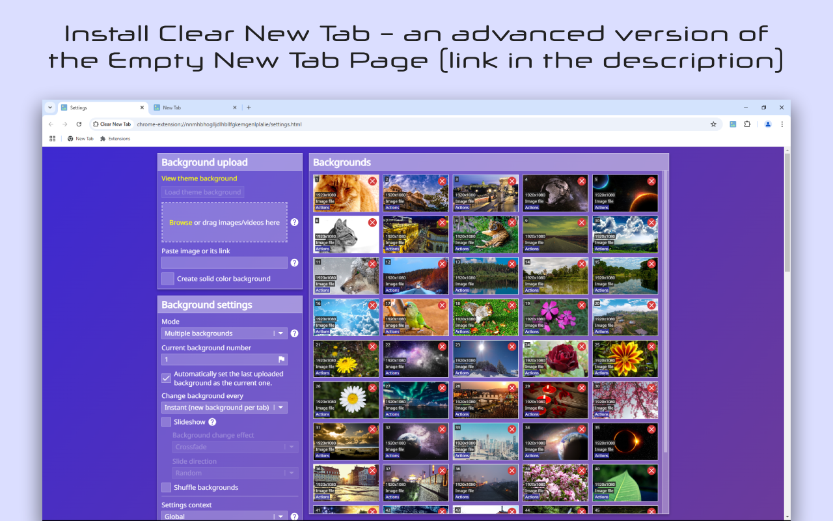Check Shuffle backgrounds
The image size is (833, 521).
pos(167,487)
